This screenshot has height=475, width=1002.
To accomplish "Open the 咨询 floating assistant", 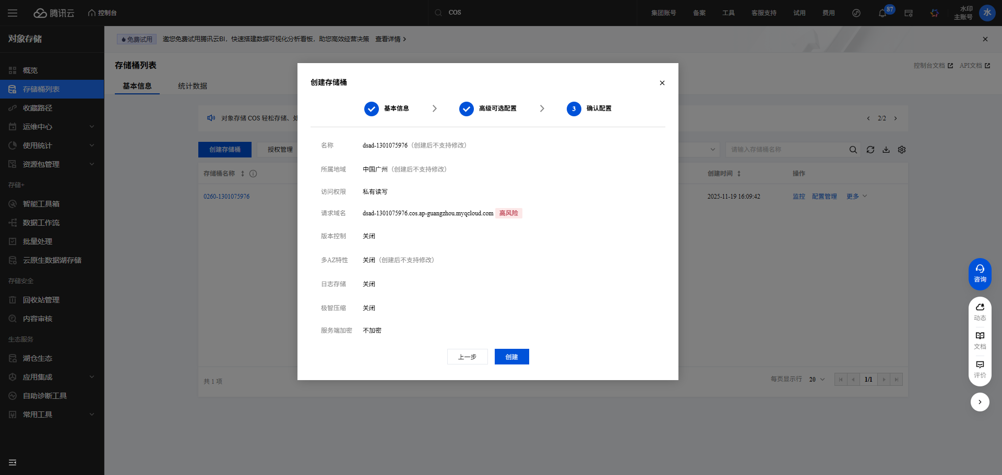I will (x=980, y=274).
